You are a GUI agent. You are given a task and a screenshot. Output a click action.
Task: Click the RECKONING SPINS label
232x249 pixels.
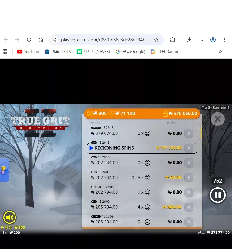114,148
